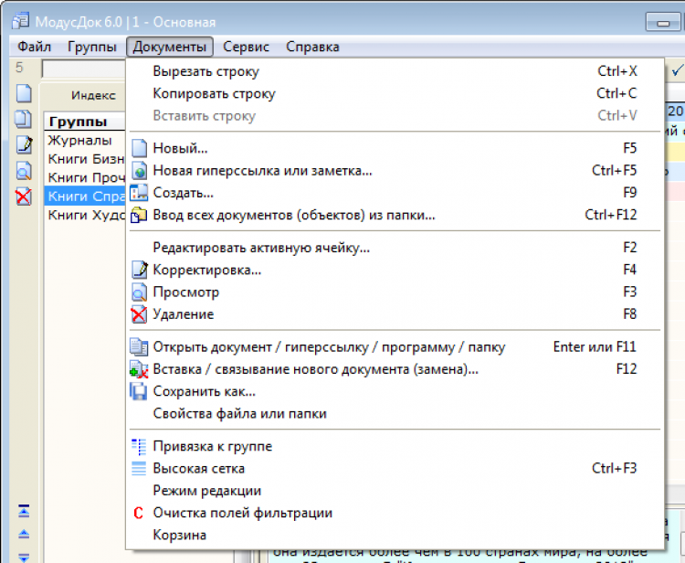This screenshot has width=685, height=563.
Task: Open the Справка menu
Action: click(x=312, y=47)
